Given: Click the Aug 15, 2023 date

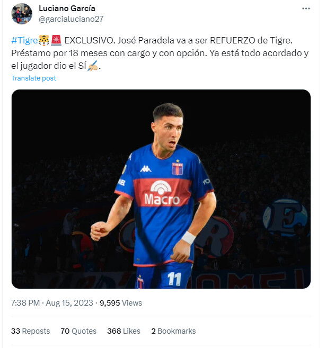Looking at the screenshot, I should coord(69,303).
